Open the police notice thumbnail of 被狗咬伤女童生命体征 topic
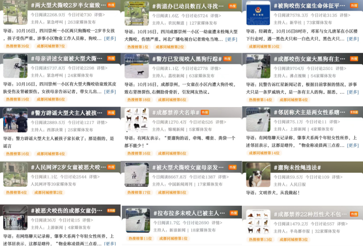363x247 pixels. coord(258,13)
